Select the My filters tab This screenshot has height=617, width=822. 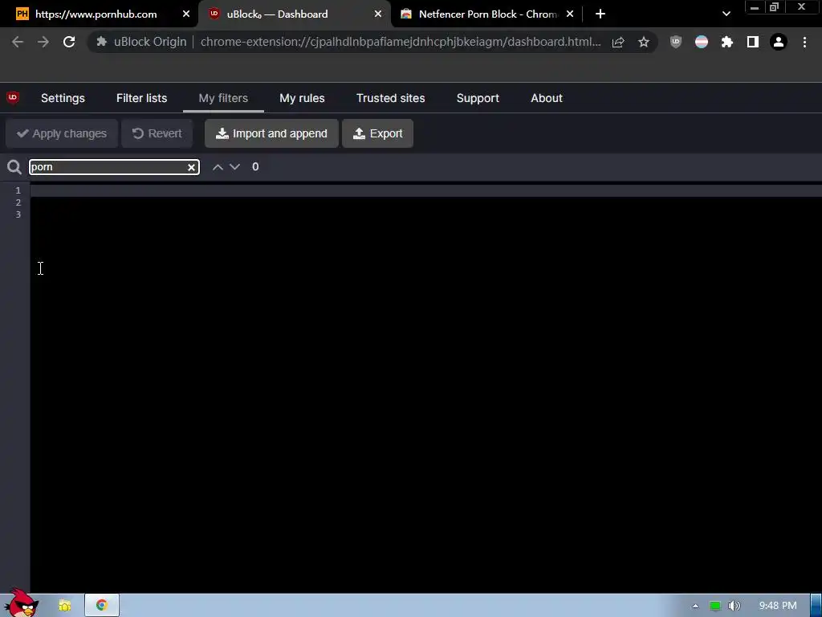(x=223, y=98)
